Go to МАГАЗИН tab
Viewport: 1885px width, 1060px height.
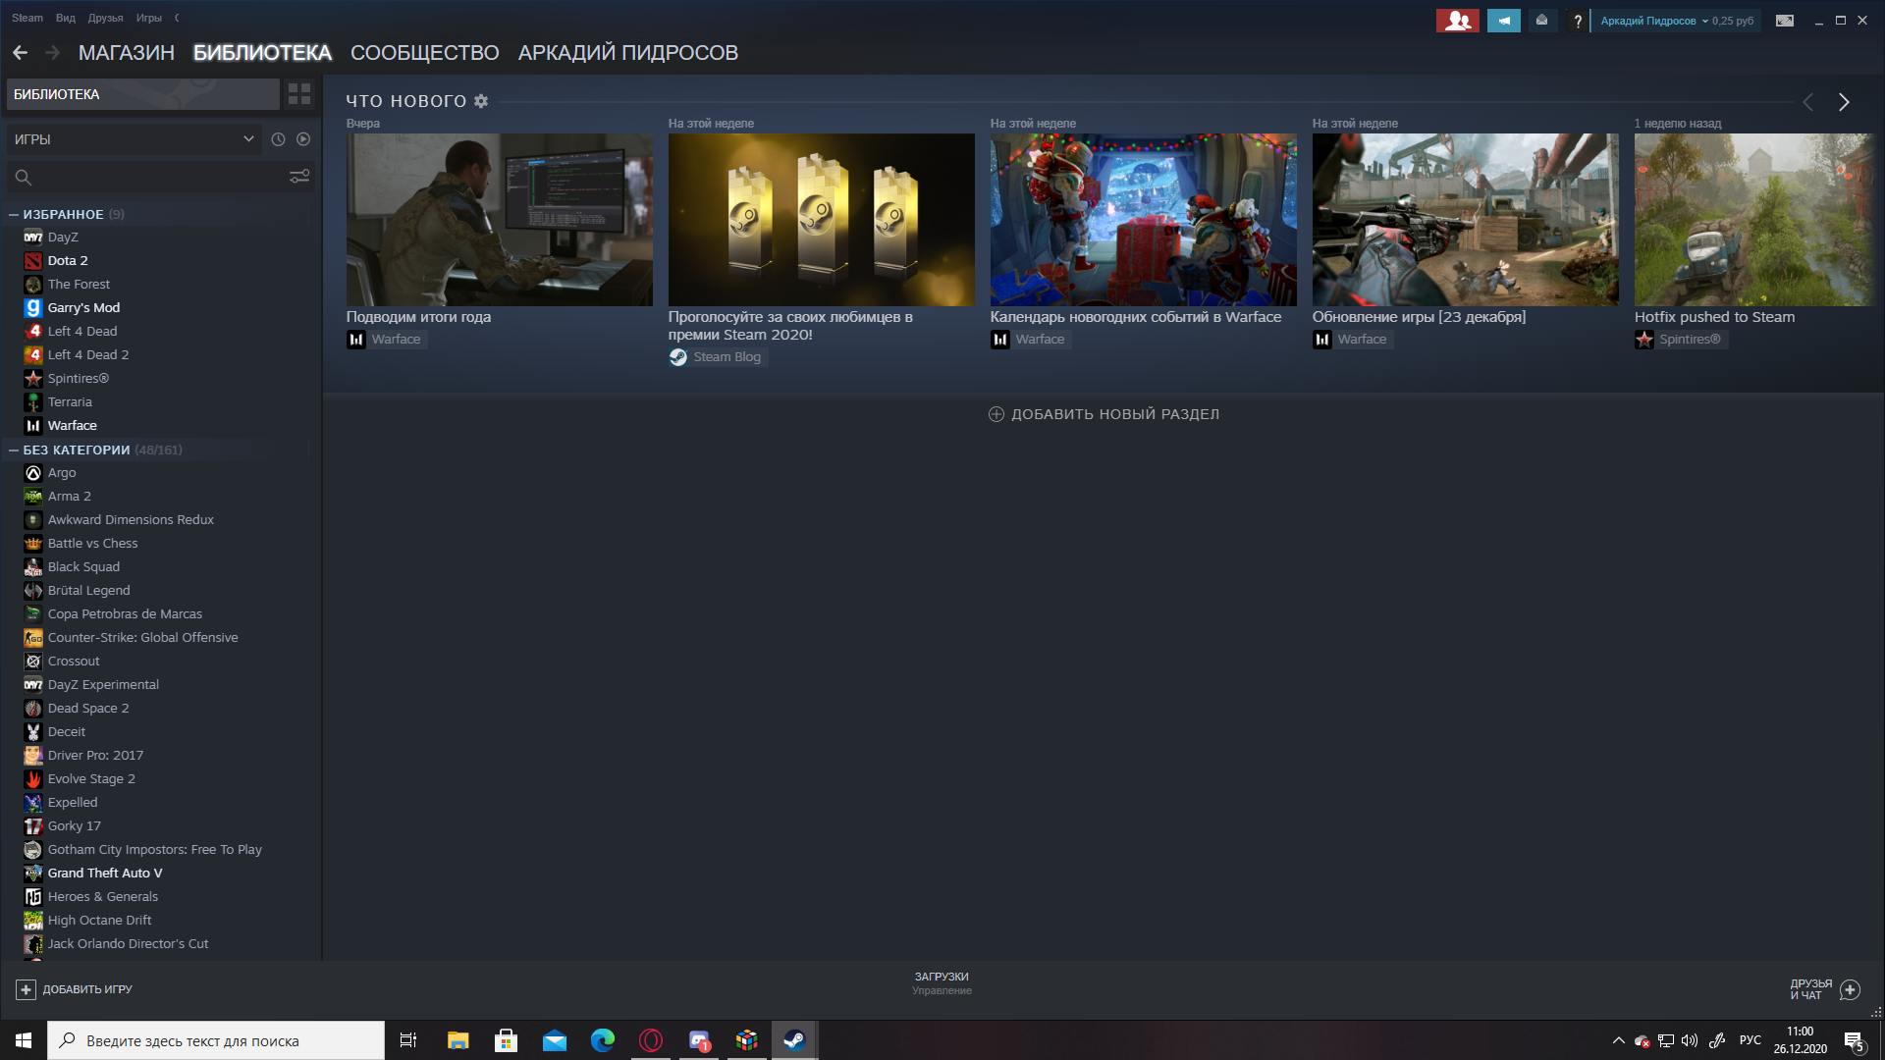point(127,53)
